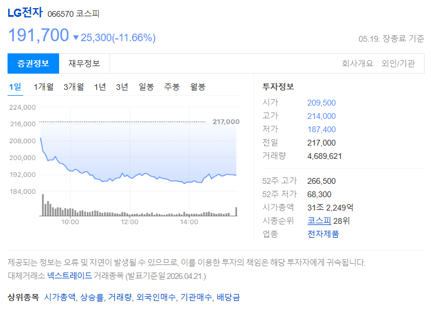Click the stock code 066570 코스피

pos(73,14)
